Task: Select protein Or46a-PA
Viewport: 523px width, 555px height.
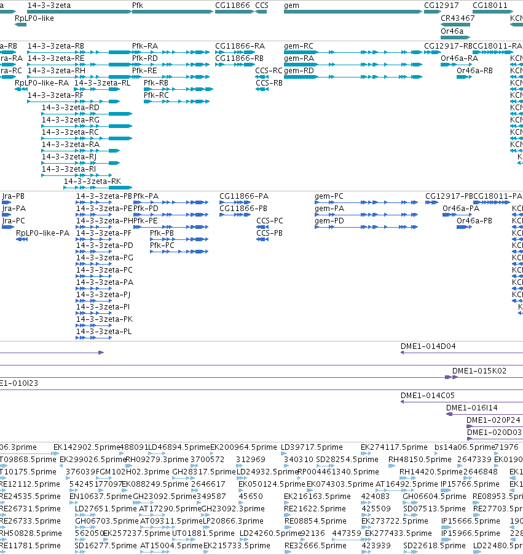Action: coord(461,209)
